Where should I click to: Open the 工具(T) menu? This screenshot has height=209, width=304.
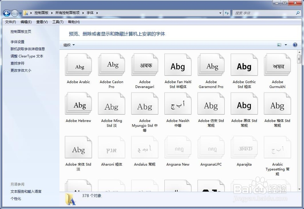tap(58, 22)
